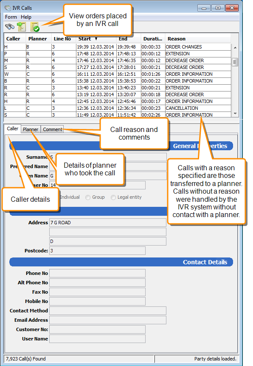Switch to the Caller tab
Image resolution: width=253 pixels, height=366 pixels.
coord(13,129)
